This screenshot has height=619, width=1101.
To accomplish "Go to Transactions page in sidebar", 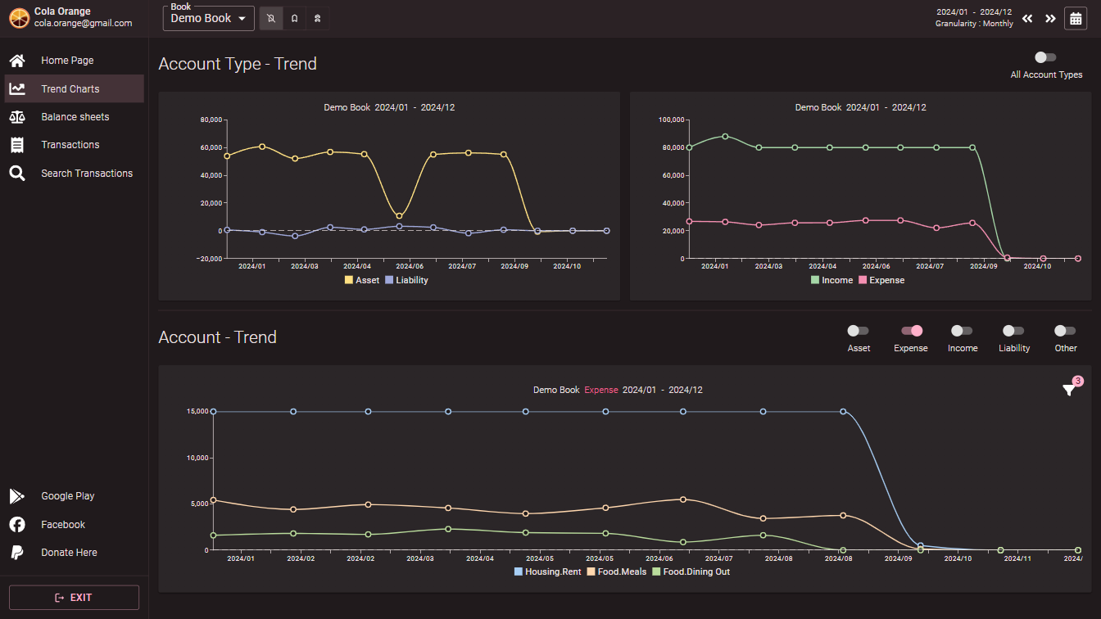I will click(70, 145).
